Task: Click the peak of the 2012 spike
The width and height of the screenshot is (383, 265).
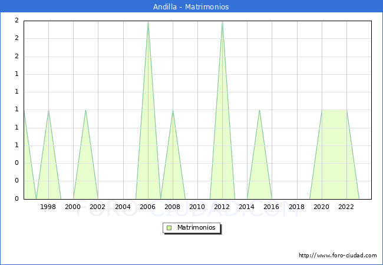Action: [x=222, y=22]
